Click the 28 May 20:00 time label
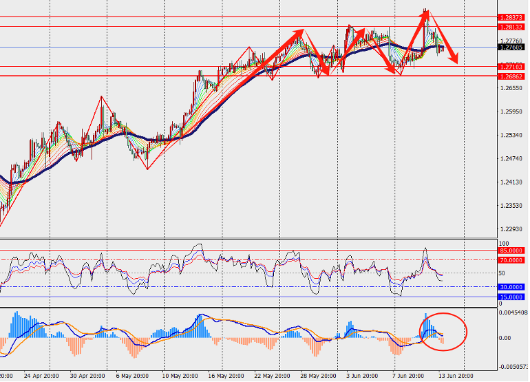Image resolution: width=530 pixels, height=382 pixels. (319, 376)
